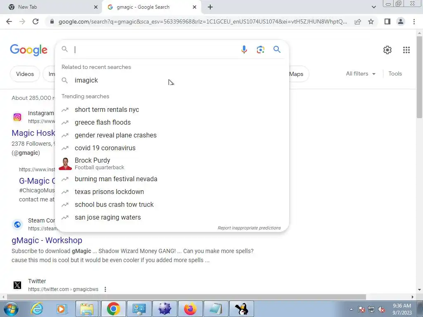Click the voice search microphone icon
423x317 pixels.
point(244,50)
